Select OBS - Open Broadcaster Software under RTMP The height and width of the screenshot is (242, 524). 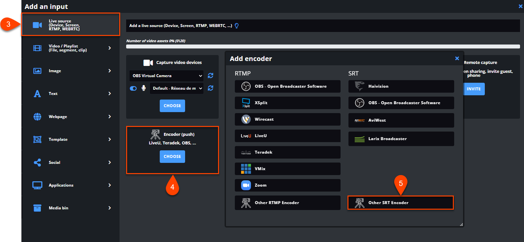(288, 86)
